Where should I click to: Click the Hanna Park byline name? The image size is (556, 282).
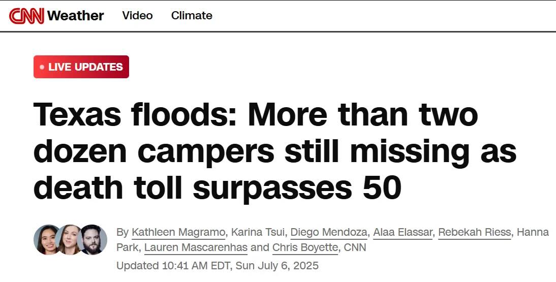tap(533, 232)
